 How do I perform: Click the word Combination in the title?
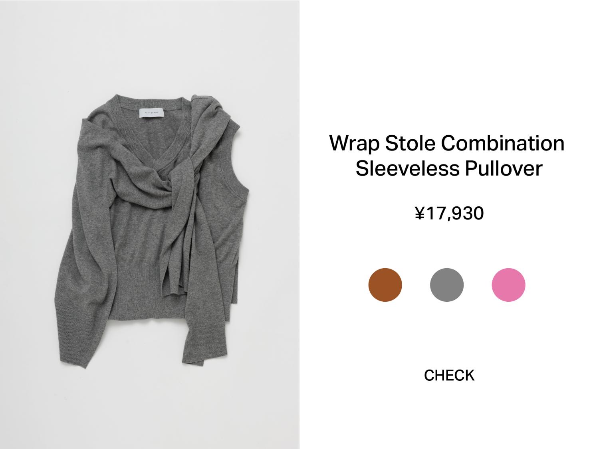pyautogui.click(x=502, y=143)
